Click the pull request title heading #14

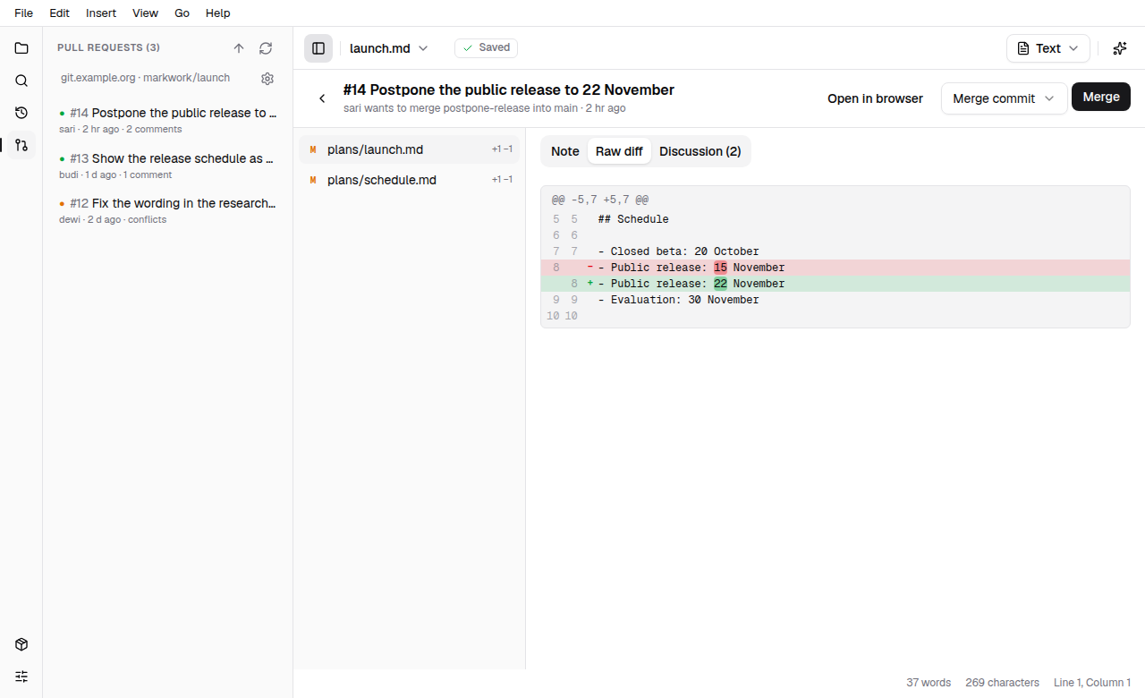509,89
